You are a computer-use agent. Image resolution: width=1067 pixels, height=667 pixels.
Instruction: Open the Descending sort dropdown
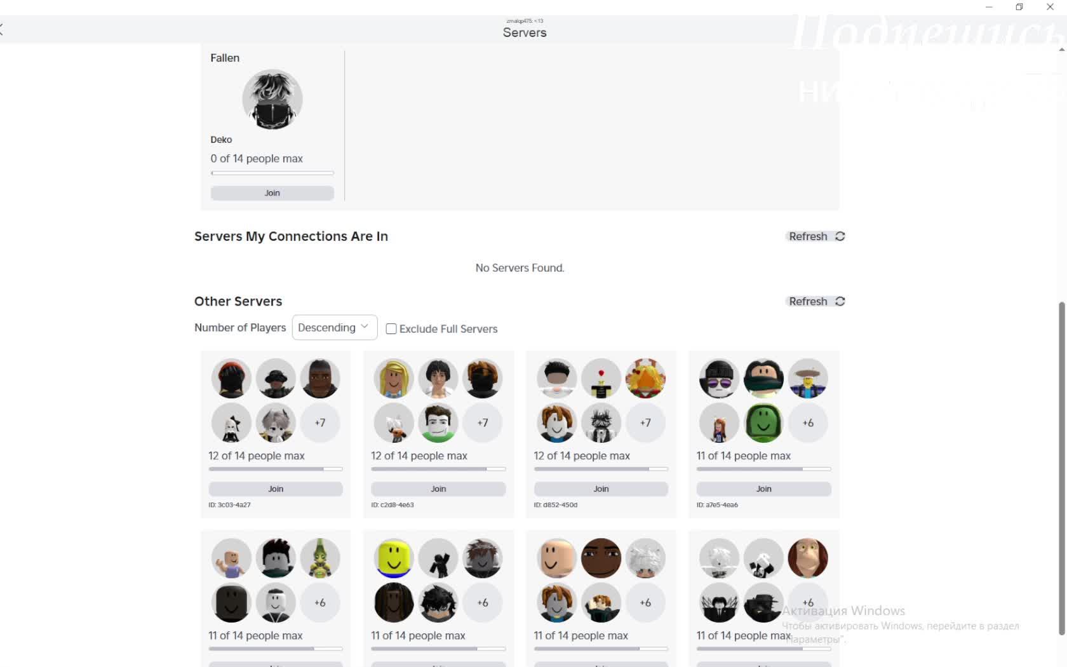334,328
